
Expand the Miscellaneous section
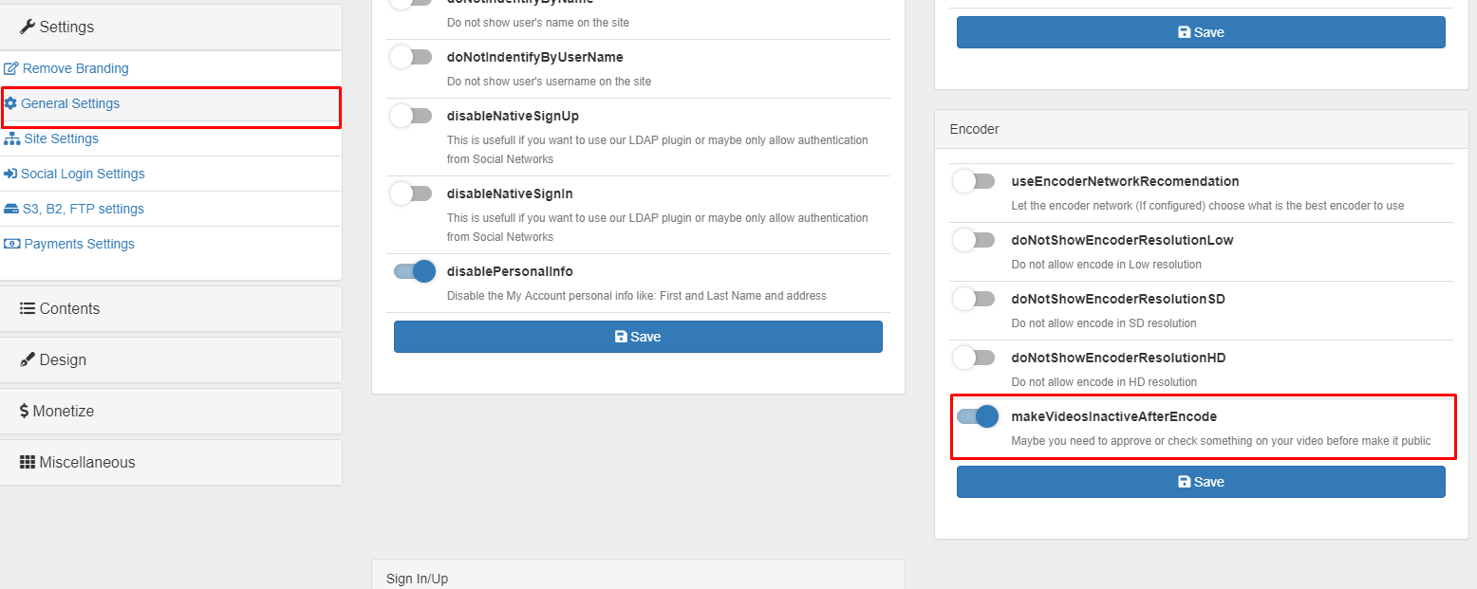tap(87, 462)
